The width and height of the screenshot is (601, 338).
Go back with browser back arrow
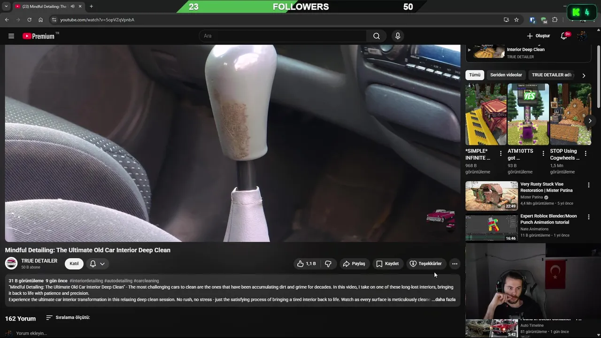click(x=7, y=20)
